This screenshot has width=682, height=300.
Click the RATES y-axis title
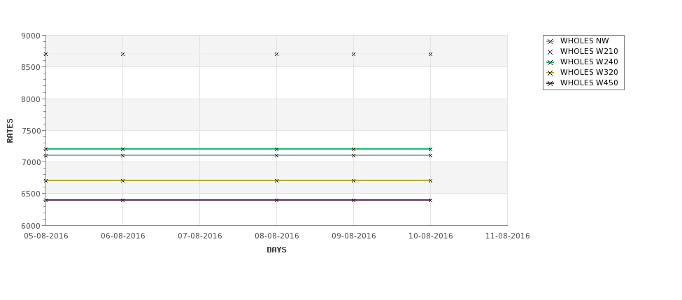pos(10,131)
